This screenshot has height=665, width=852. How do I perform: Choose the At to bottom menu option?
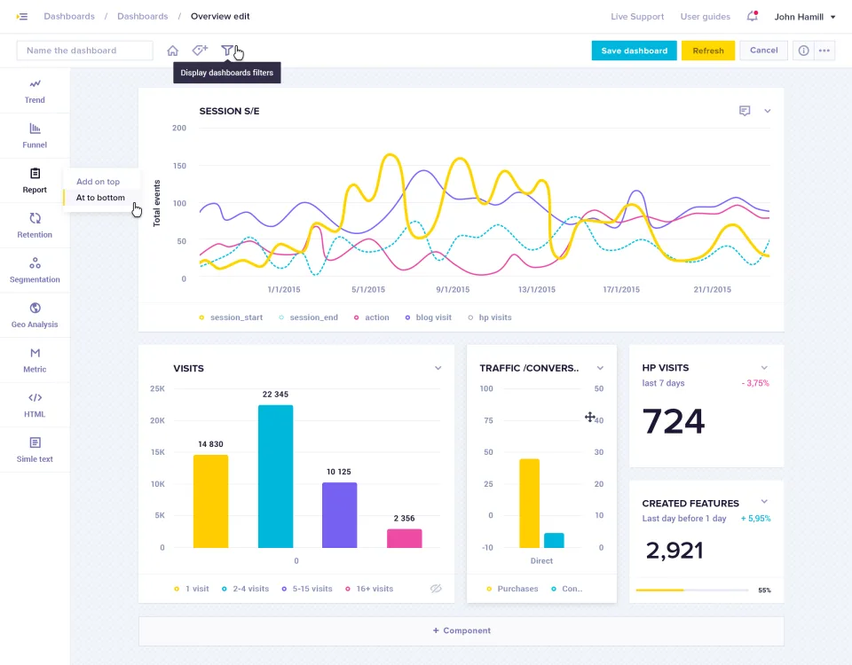click(100, 198)
